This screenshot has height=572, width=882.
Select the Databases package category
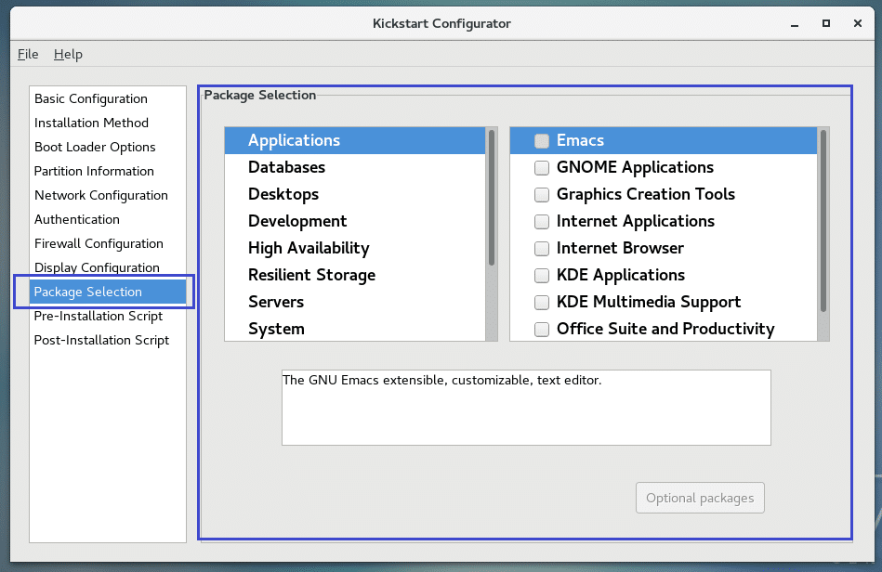pos(286,167)
